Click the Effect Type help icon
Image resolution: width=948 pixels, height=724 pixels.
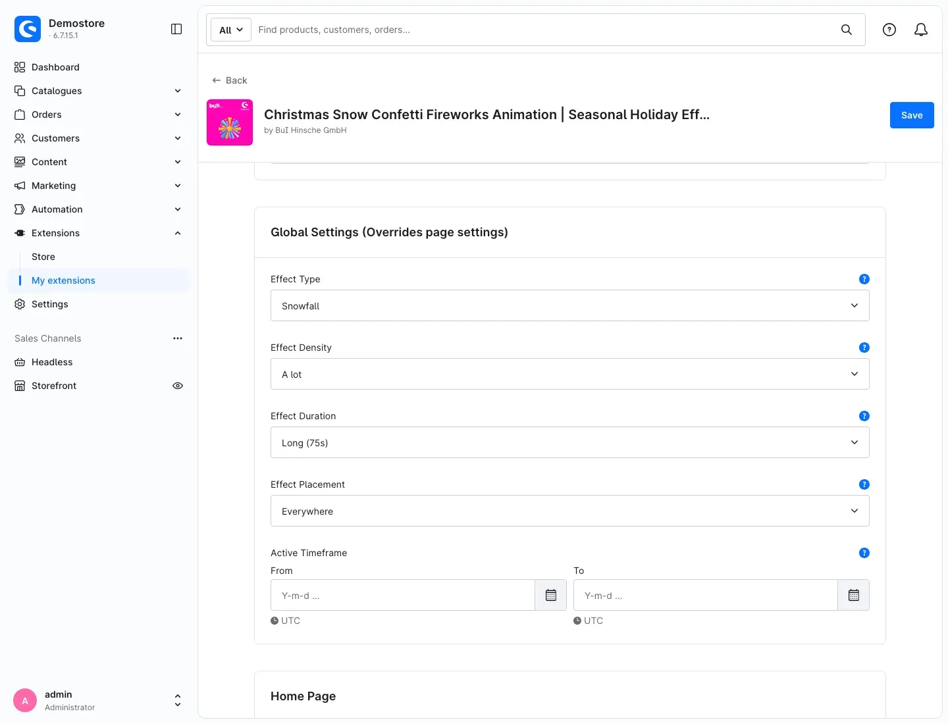click(x=864, y=279)
